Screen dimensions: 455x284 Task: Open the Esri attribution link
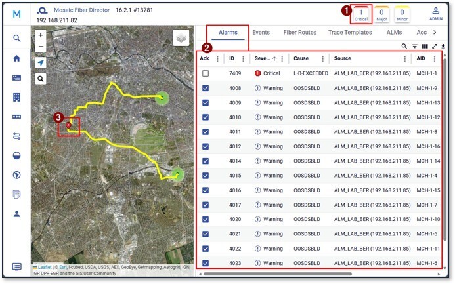coord(63,267)
